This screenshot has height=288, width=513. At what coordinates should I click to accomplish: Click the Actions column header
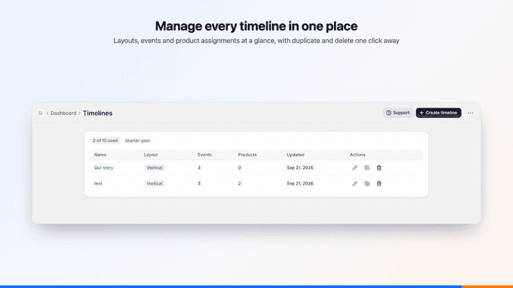click(357, 155)
